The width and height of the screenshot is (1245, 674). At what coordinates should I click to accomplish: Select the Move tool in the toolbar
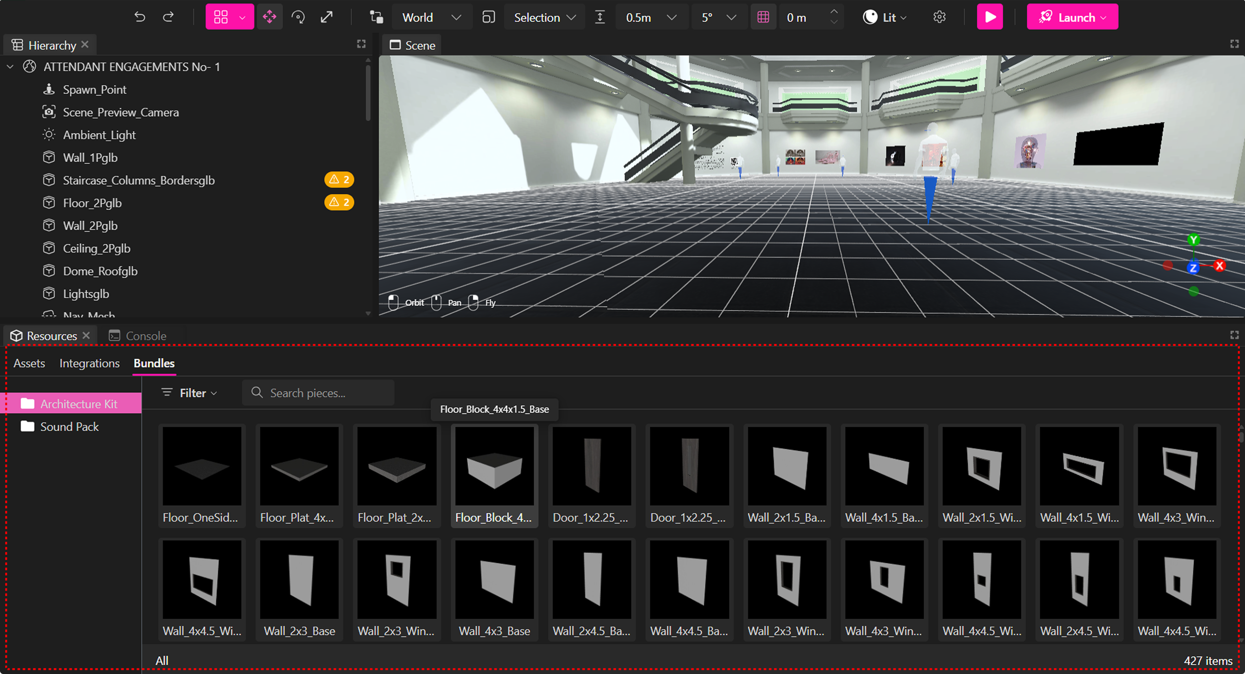click(x=270, y=17)
